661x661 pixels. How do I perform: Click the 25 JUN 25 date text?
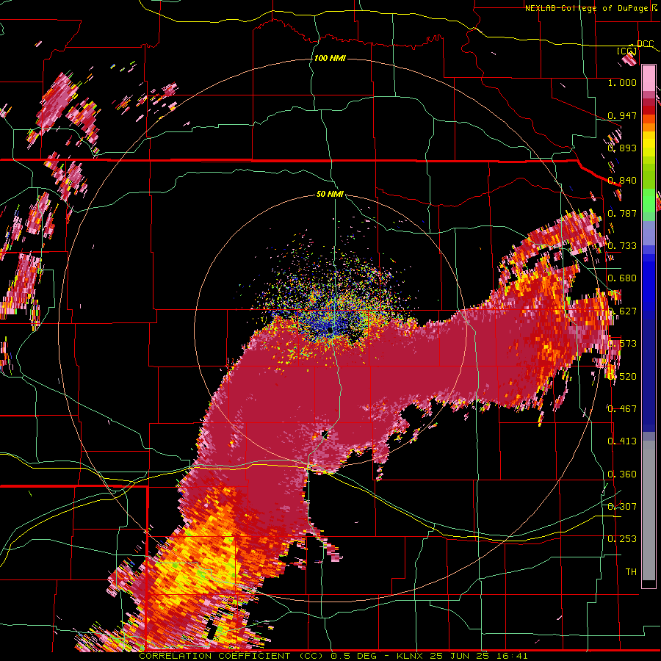tap(460, 656)
